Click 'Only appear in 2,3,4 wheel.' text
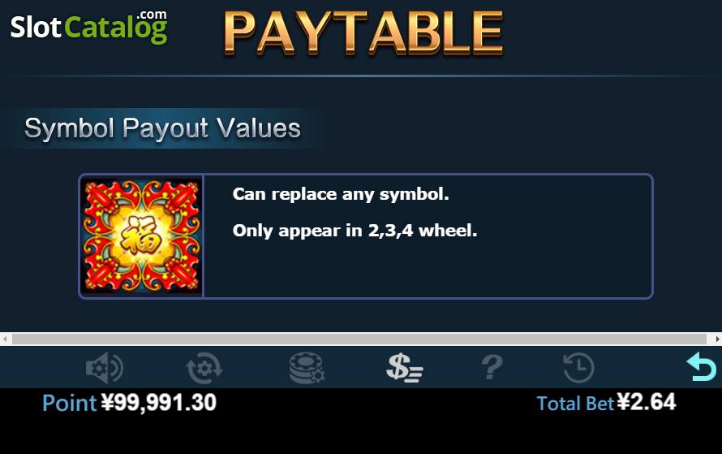Screen dimensions: 722x454 tap(355, 231)
